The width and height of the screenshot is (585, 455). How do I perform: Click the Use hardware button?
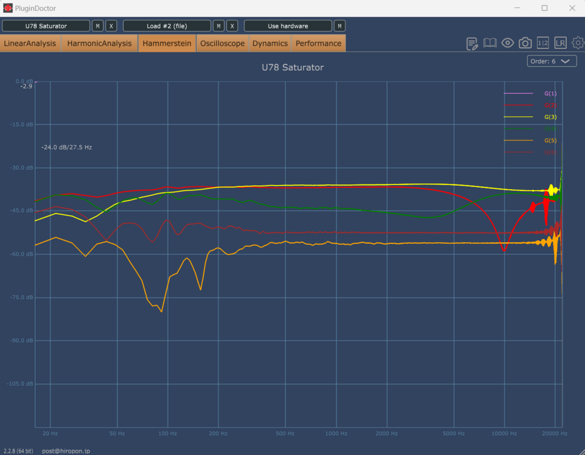pyautogui.click(x=288, y=26)
